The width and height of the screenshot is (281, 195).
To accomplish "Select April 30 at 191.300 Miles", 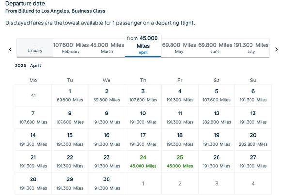I will (107, 183).
